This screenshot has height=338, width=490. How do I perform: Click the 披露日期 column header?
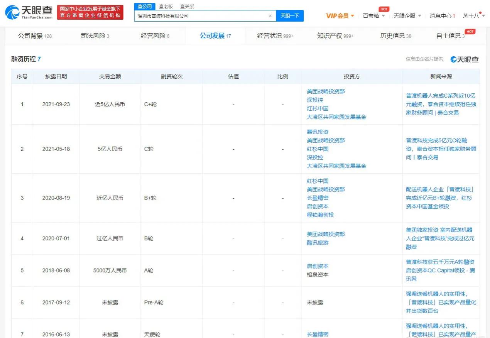tap(56, 76)
